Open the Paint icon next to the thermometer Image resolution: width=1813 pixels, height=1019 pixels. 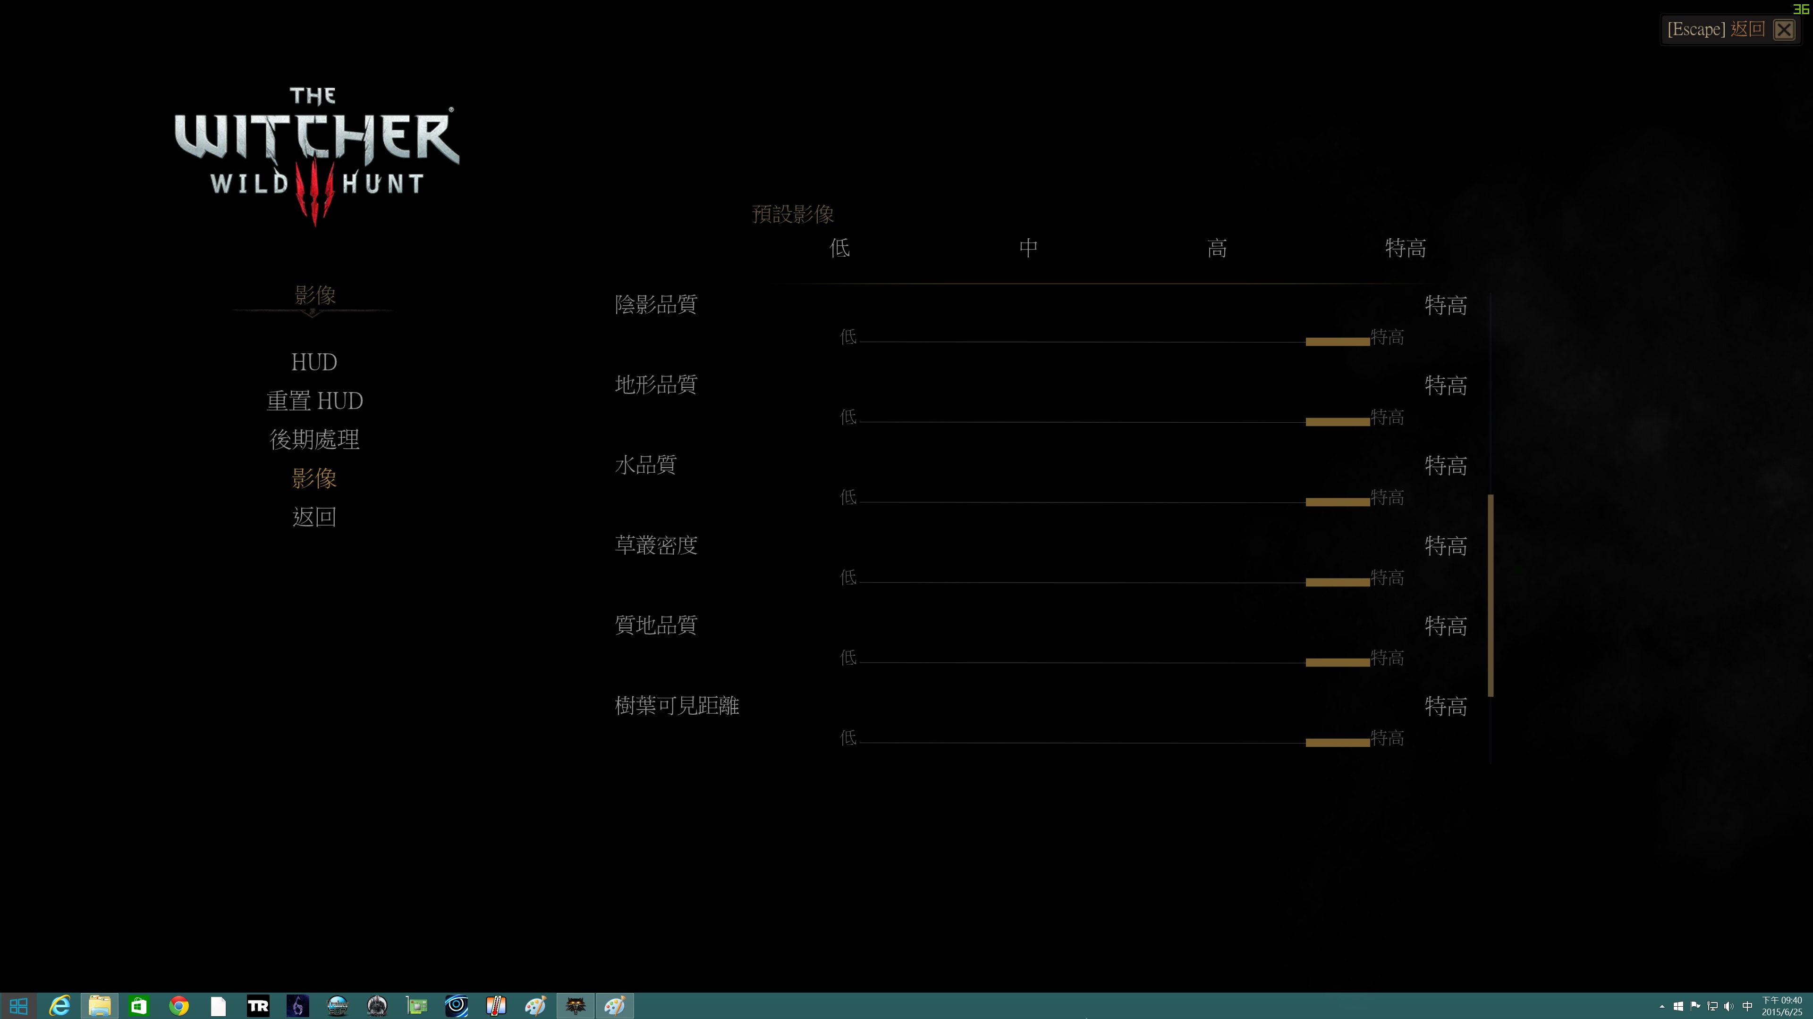pyautogui.click(x=535, y=1006)
